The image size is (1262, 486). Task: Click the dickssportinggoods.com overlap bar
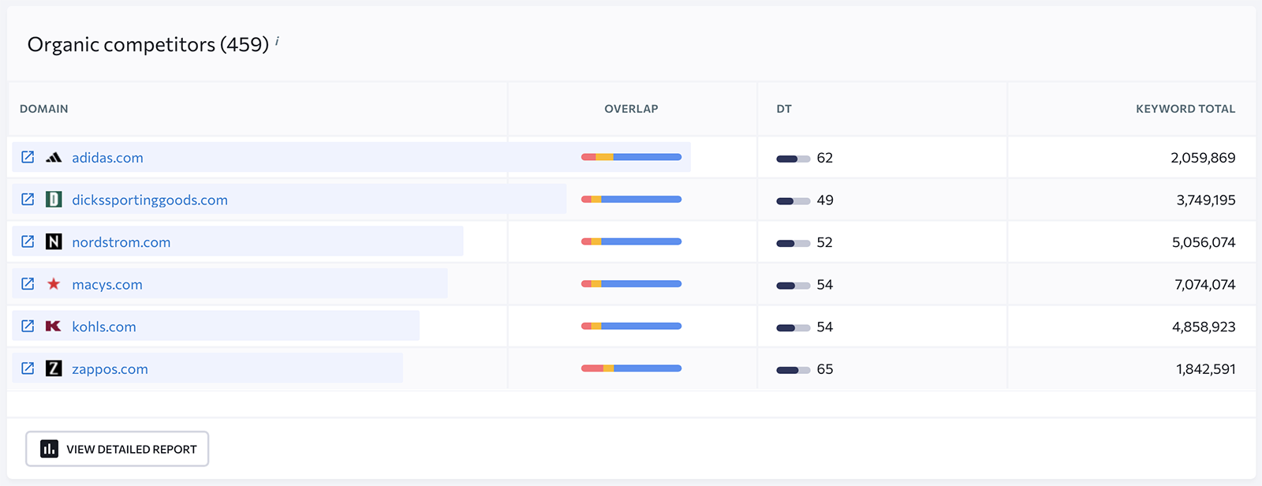click(631, 200)
